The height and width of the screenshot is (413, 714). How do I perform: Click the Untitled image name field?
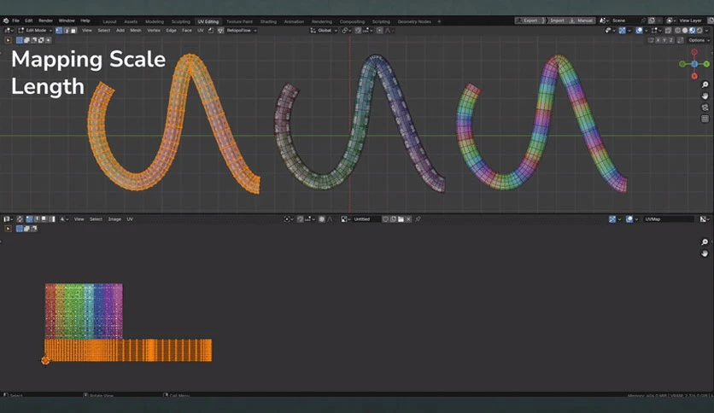[x=366, y=219]
